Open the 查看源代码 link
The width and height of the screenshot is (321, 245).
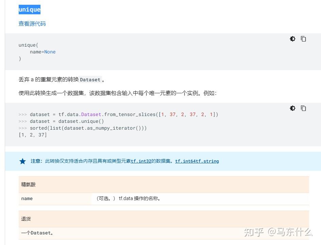32,24
